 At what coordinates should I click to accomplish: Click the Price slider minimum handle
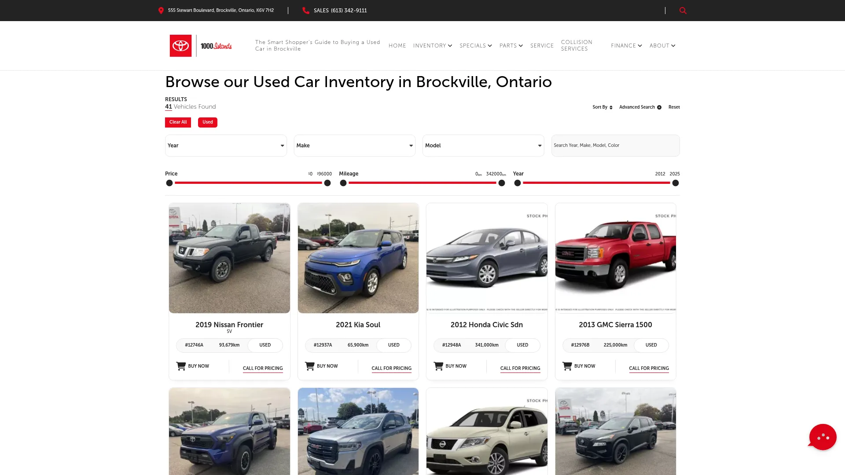(x=169, y=183)
